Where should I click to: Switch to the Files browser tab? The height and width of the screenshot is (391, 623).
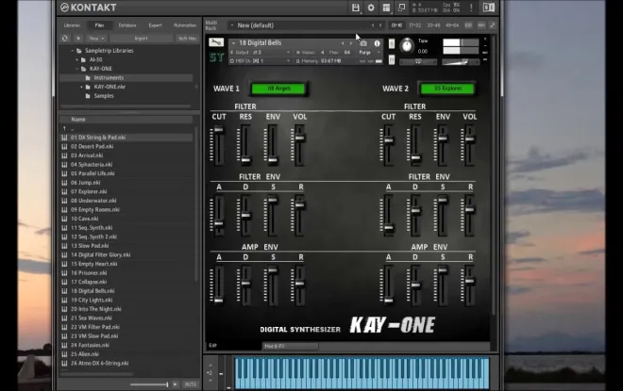tap(99, 25)
